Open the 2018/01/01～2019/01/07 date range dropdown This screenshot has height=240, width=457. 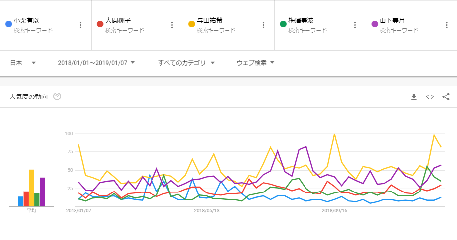[96, 63]
